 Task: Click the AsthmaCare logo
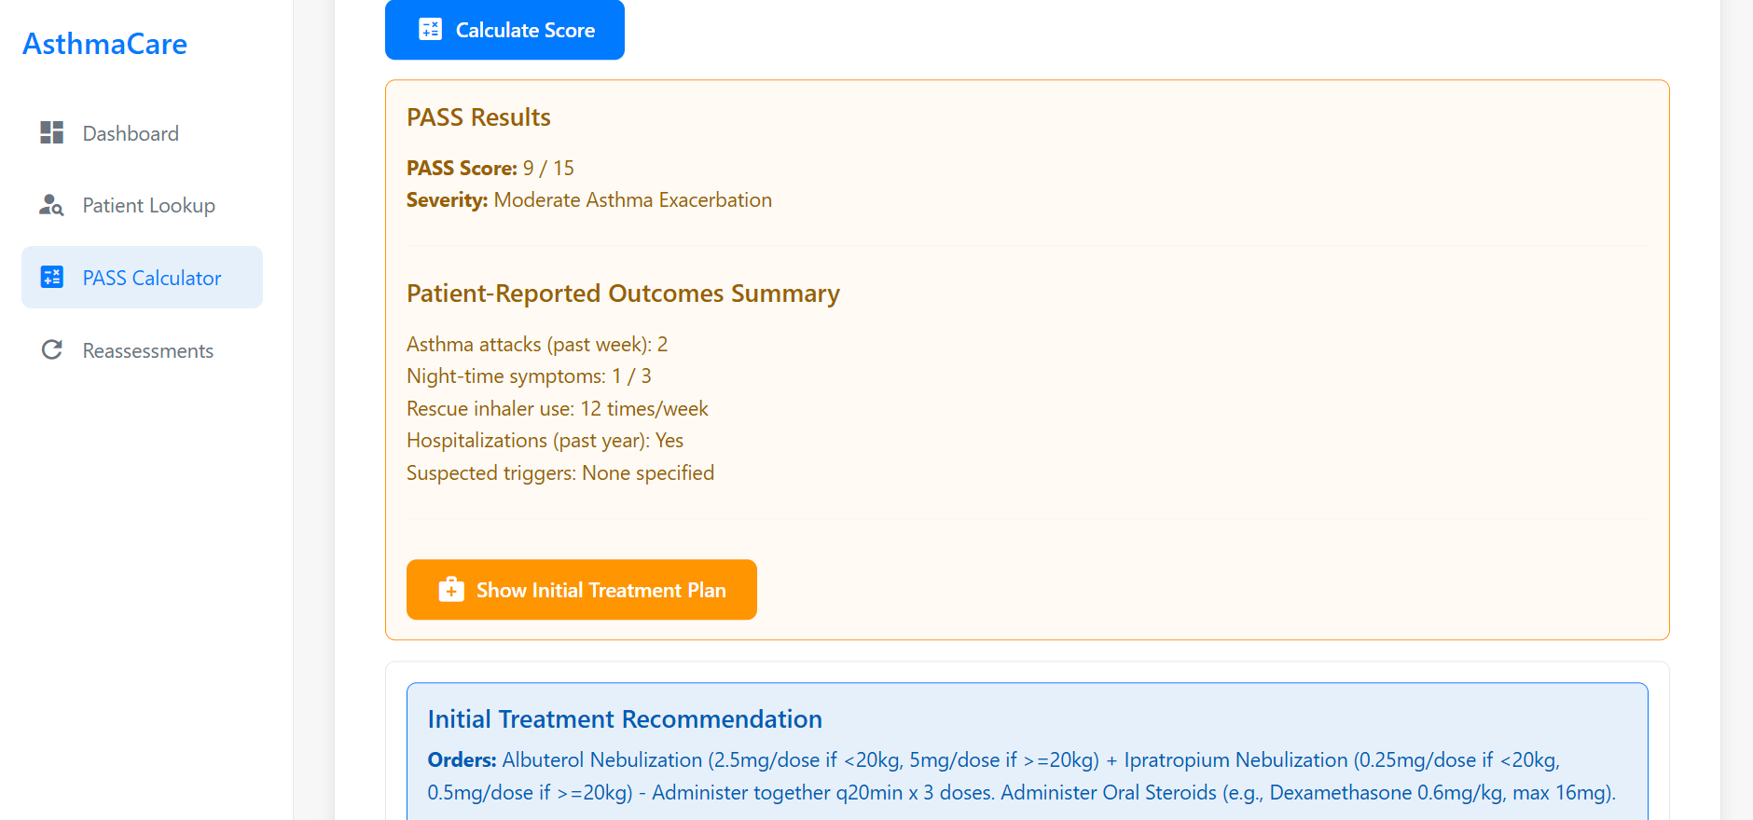(104, 43)
